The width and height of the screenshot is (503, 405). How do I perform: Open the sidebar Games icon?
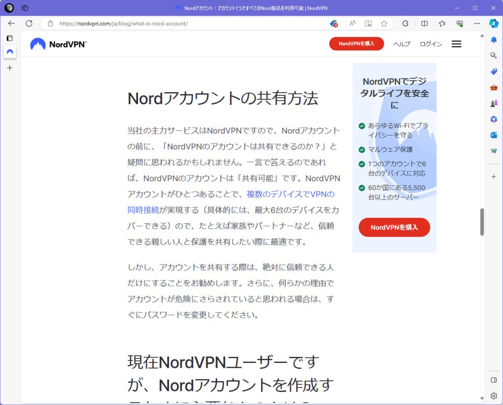pyautogui.click(x=494, y=103)
